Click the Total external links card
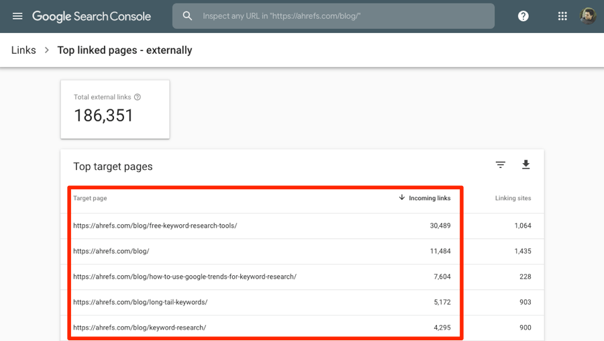The height and width of the screenshot is (341, 604). pos(115,109)
